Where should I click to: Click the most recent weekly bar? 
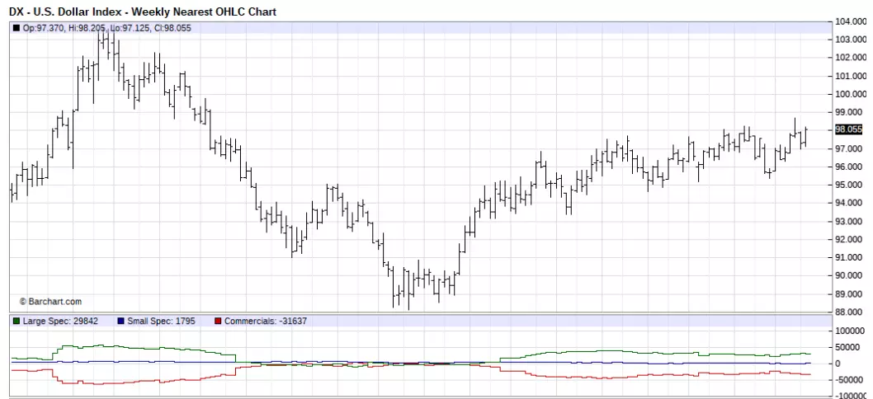tap(805, 136)
